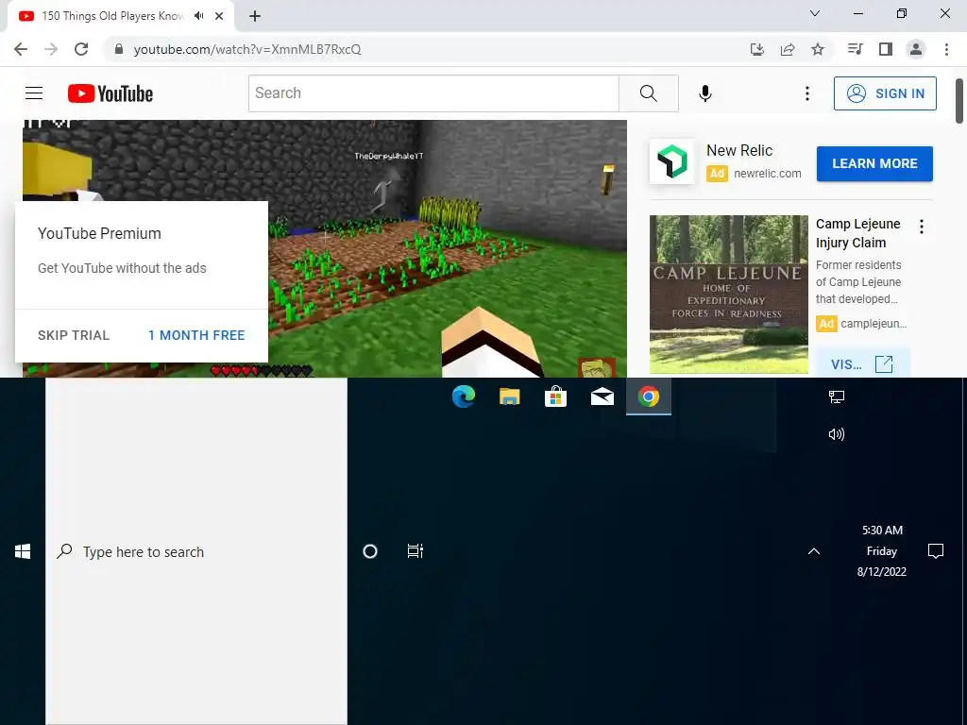Viewport: 967px width, 725px height.
Task: Go to YouTube home via logo
Action: [110, 93]
